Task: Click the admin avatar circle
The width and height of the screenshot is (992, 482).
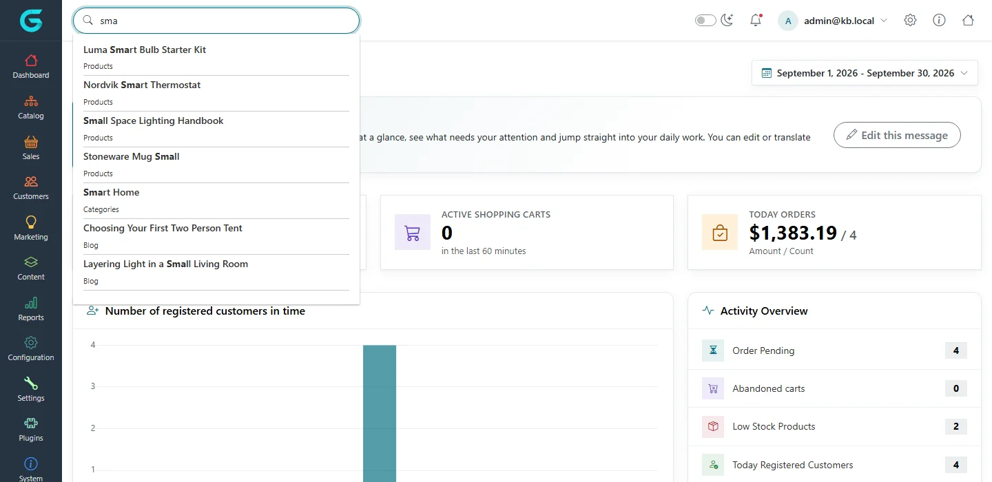Action: [x=788, y=21]
